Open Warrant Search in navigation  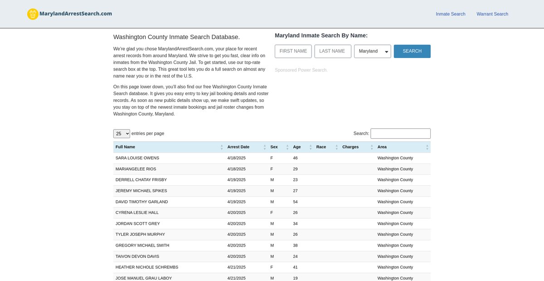point(492,14)
